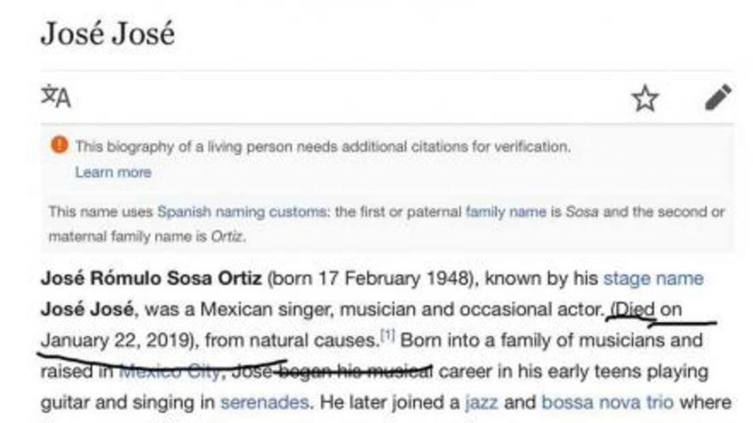Click bold name José Rómulo Sosa Ortiz

(151, 278)
